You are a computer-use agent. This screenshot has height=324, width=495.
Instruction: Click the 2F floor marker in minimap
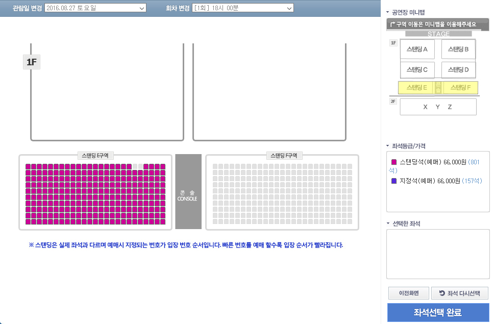tap(393, 102)
